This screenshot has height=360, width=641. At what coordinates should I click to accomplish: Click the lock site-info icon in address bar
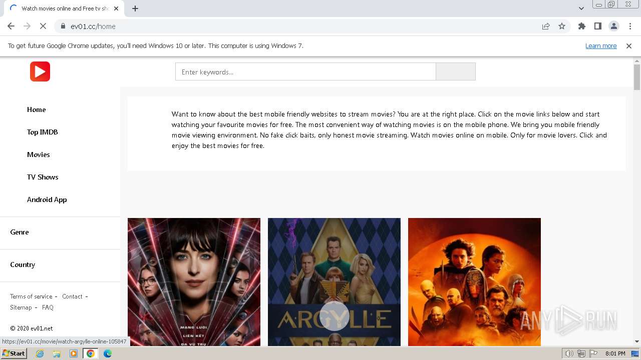tap(63, 26)
